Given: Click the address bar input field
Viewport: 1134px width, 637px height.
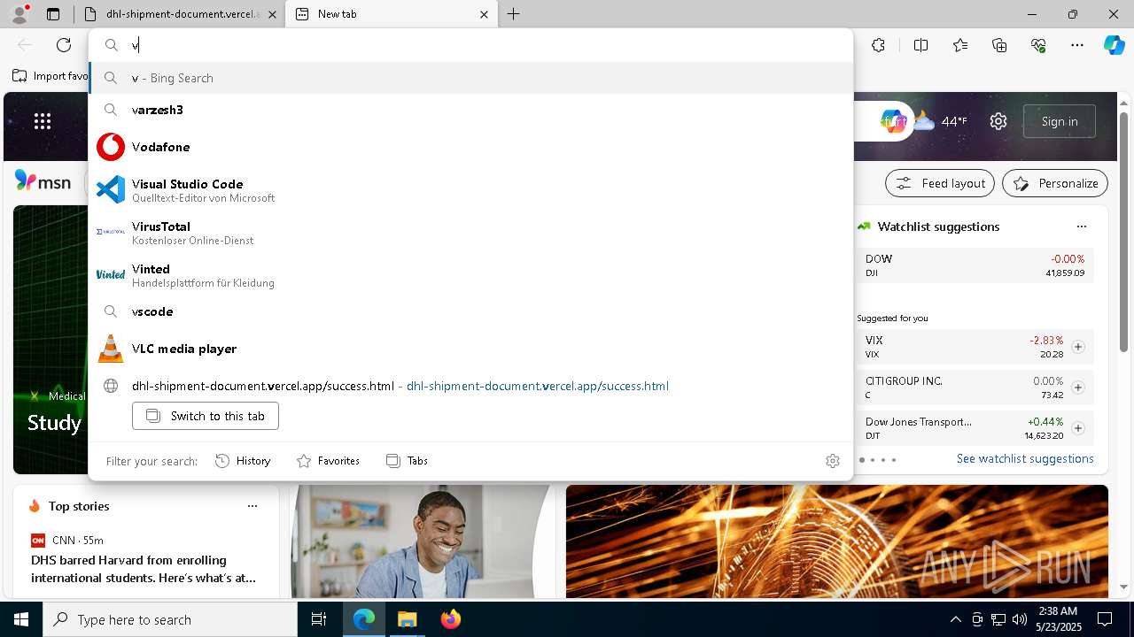Looking at the screenshot, I should click(470, 45).
